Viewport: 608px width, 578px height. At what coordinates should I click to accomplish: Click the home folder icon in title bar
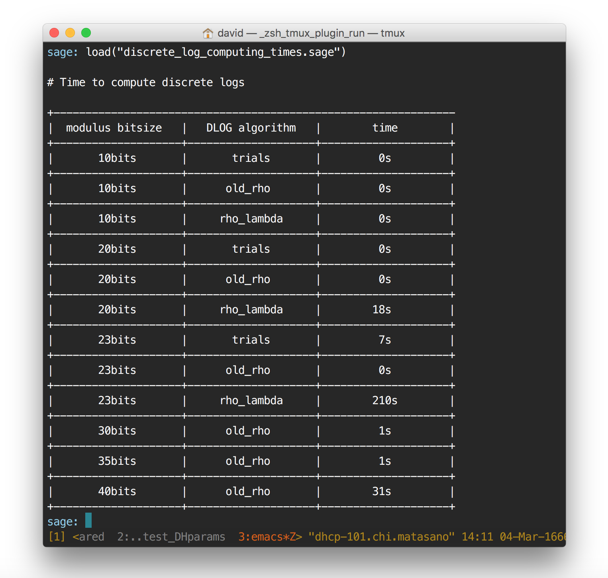click(x=208, y=33)
